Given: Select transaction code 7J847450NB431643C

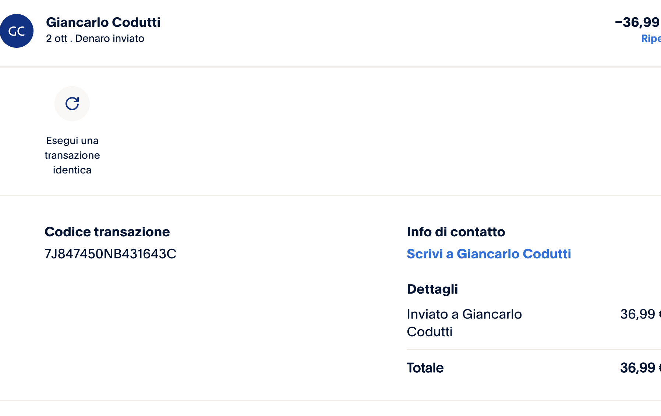Looking at the screenshot, I should point(110,254).
